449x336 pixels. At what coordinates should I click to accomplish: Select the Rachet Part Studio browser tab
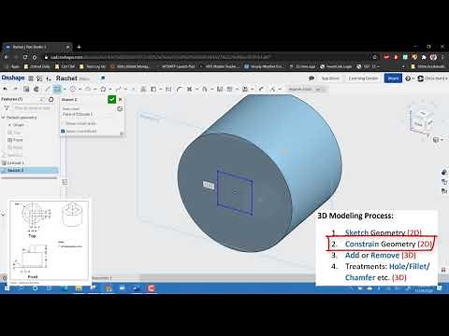tap(36, 47)
